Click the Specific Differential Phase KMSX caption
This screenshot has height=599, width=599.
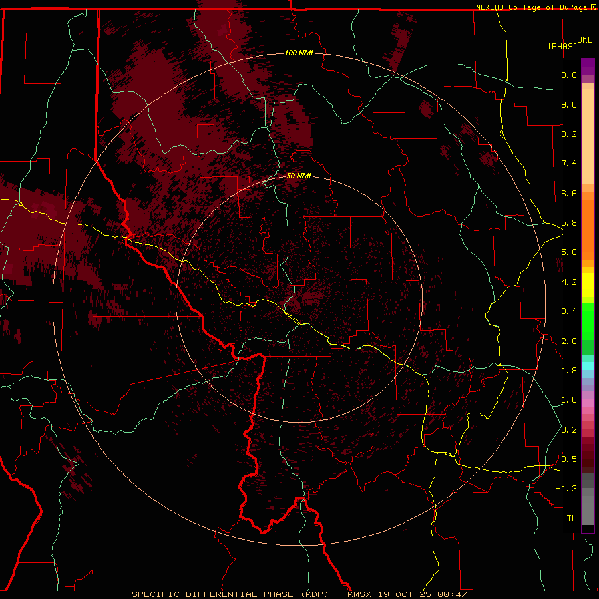click(x=299, y=594)
